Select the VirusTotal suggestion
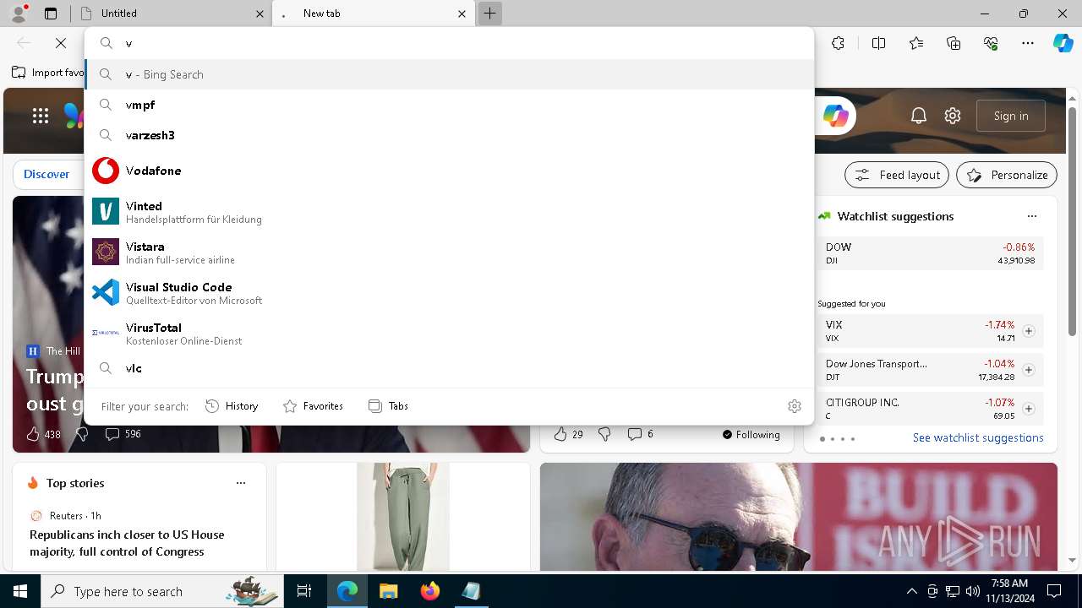The height and width of the screenshot is (608, 1082). coord(449,334)
